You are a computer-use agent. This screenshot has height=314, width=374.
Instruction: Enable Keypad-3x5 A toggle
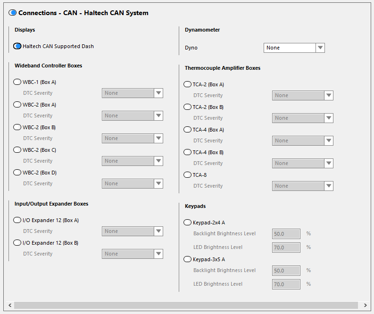(188, 259)
